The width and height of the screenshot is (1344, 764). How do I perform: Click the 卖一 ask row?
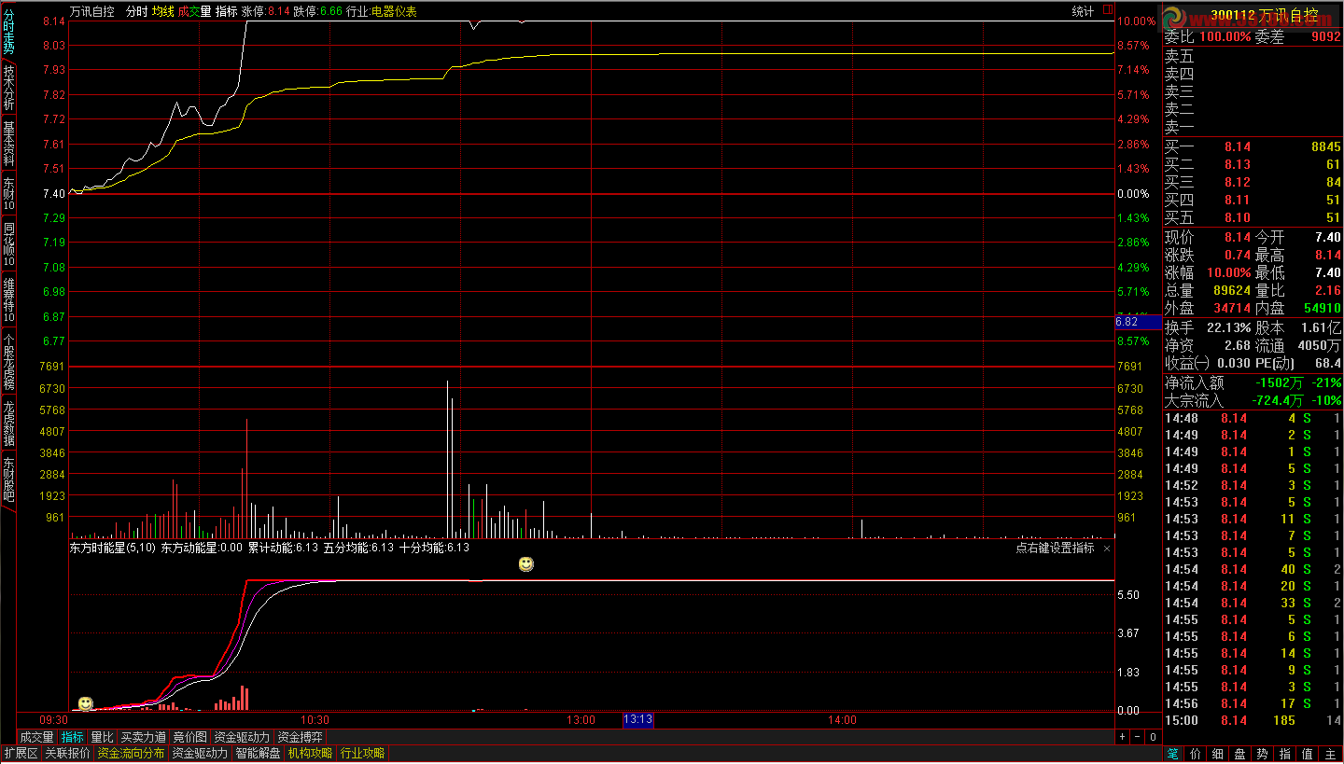coord(1253,128)
